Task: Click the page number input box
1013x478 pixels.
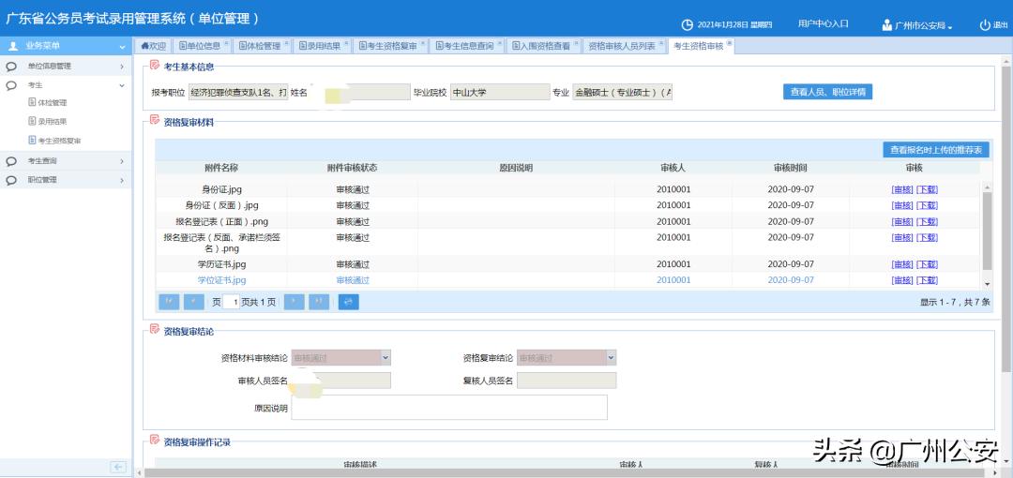Action: point(232,302)
